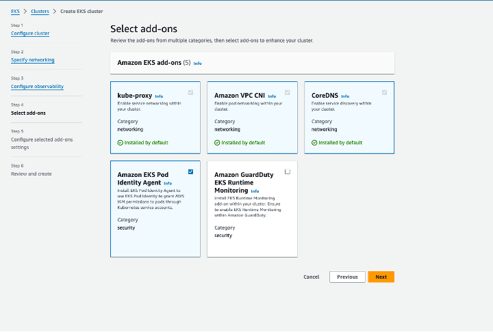Uncheck the Amazon EKS Pod Identity Agent checkbox
The height and width of the screenshot is (332, 493).
click(190, 171)
